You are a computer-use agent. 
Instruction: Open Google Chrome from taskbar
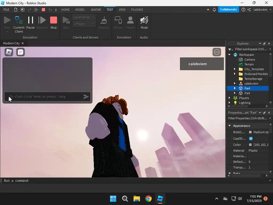(148, 199)
